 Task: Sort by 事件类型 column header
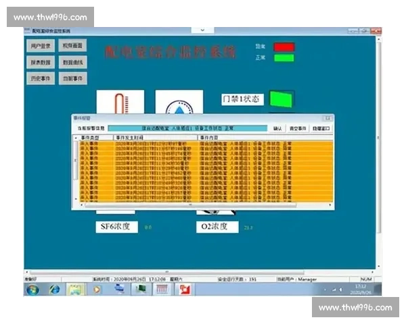[x=93, y=138]
